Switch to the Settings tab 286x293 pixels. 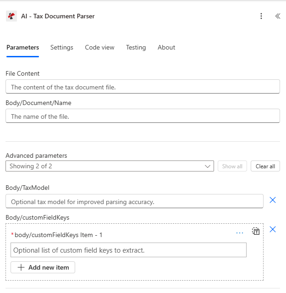62,48
